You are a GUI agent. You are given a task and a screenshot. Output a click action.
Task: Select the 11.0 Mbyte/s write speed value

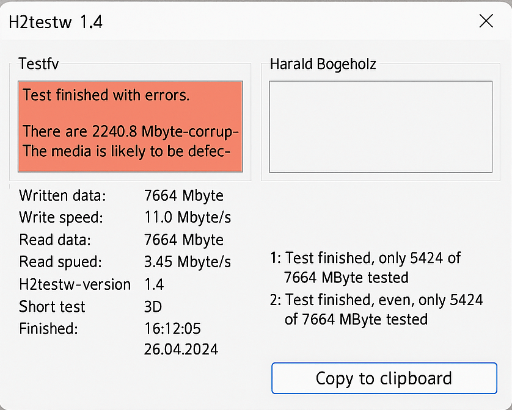[x=187, y=218]
